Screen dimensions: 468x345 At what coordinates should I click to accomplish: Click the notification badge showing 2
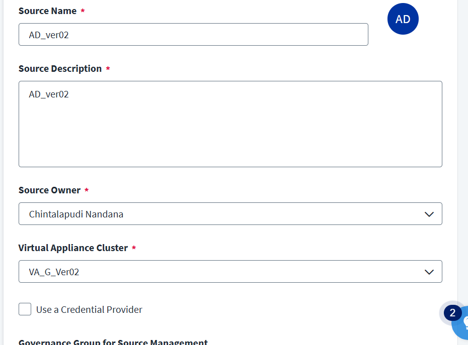tap(452, 313)
